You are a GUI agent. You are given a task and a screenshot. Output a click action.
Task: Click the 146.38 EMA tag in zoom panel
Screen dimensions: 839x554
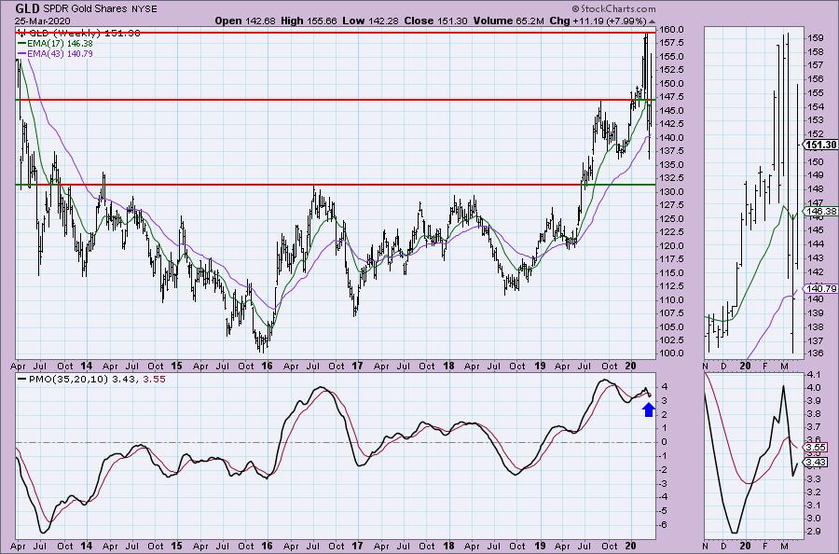pos(820,212)
